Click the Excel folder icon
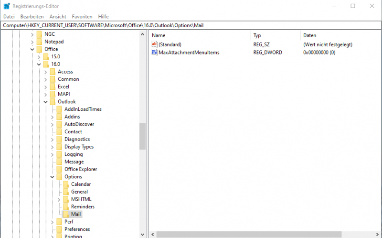 (53, 87)
